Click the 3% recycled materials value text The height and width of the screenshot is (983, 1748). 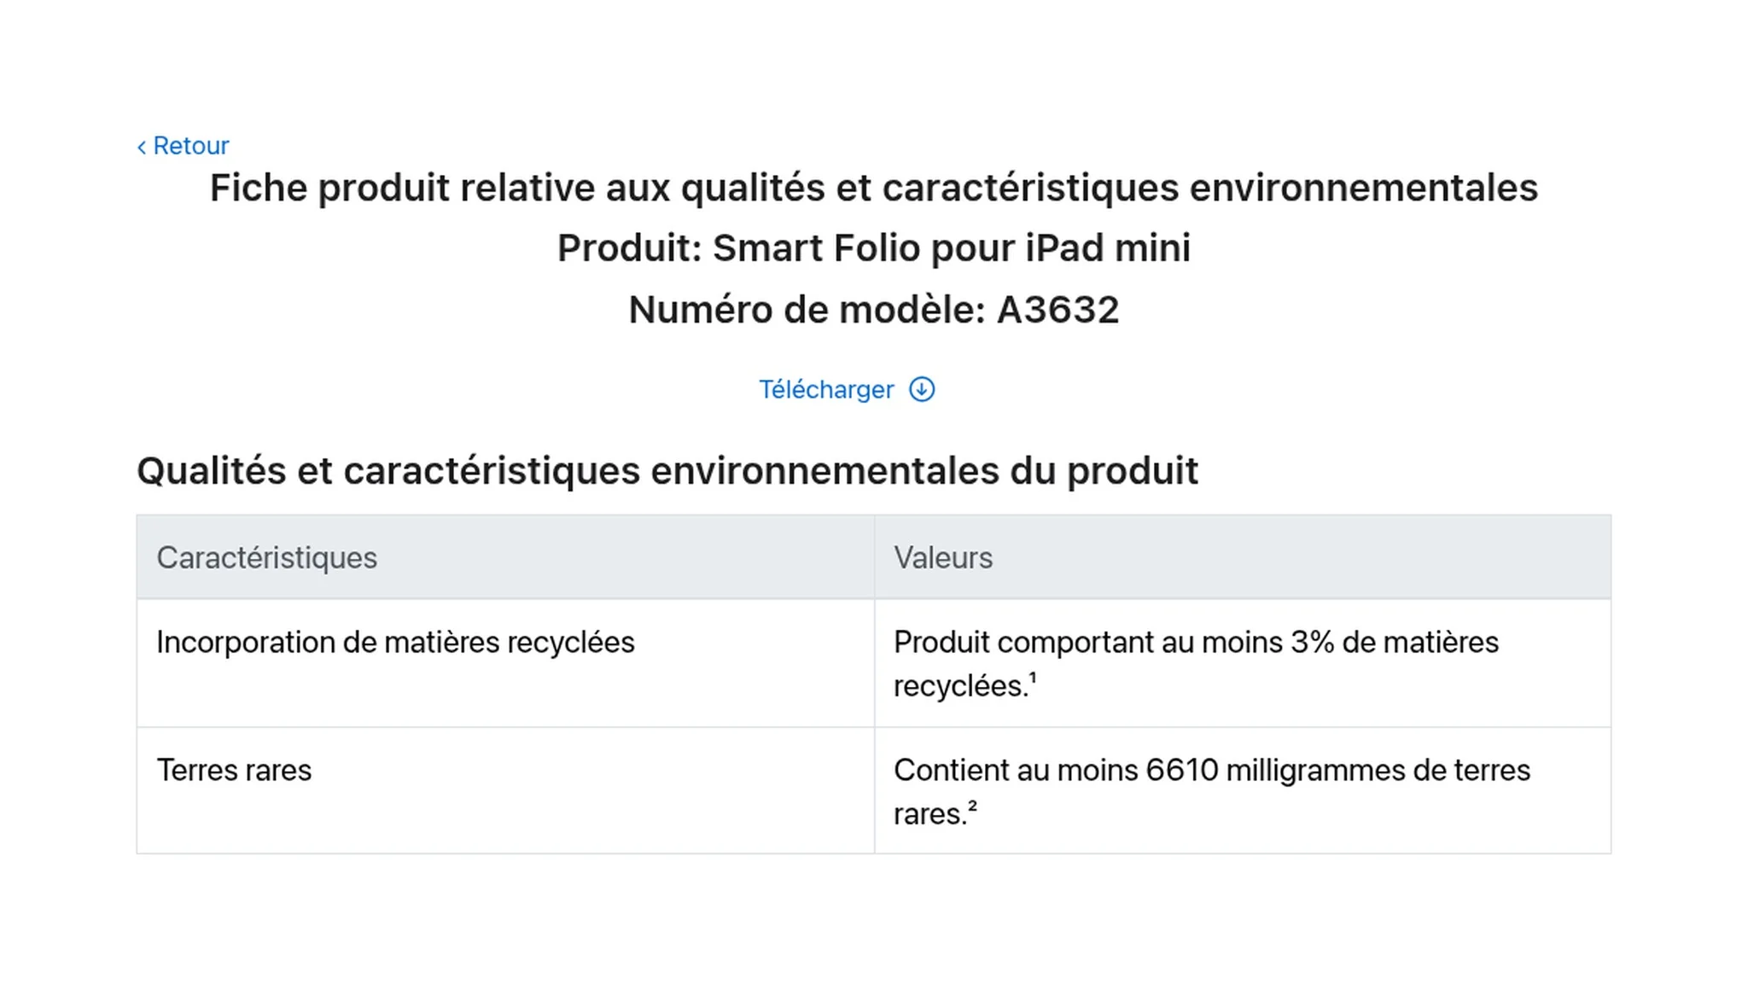click(1196, 664)
